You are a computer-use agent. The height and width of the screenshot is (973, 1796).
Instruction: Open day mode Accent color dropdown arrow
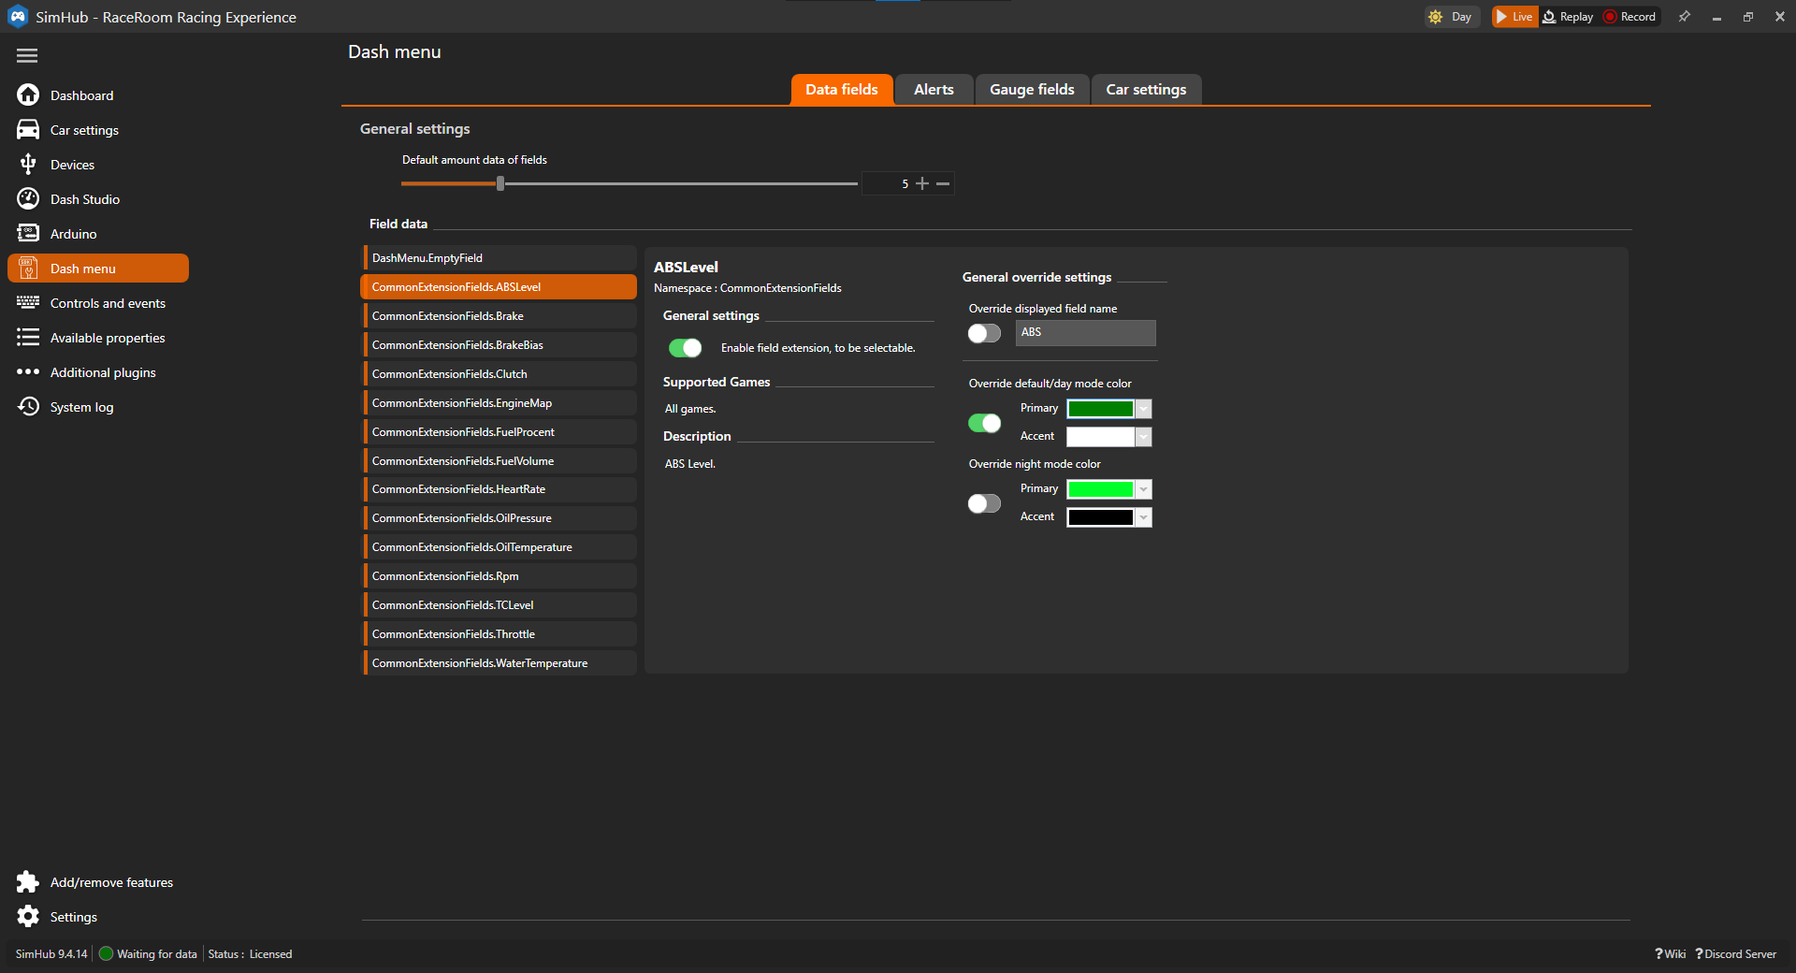pyautogui.click(x=1143, y=437)
